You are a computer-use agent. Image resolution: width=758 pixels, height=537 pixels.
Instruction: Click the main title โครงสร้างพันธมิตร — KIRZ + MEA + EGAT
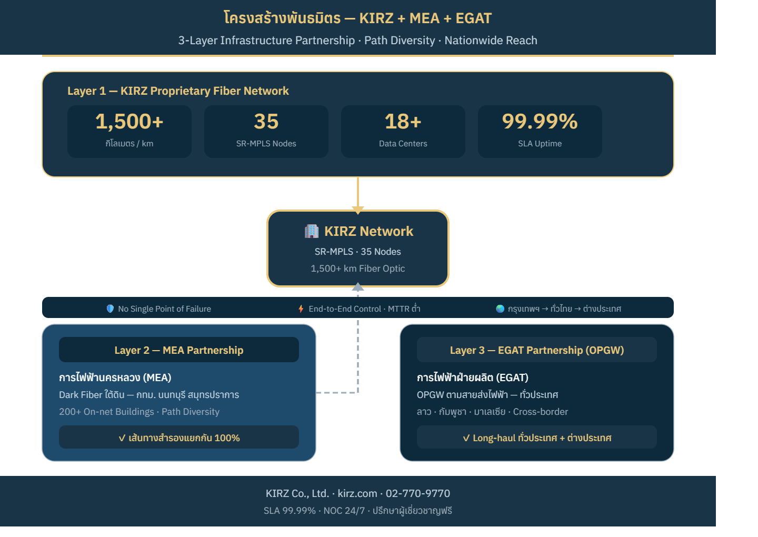358,18
